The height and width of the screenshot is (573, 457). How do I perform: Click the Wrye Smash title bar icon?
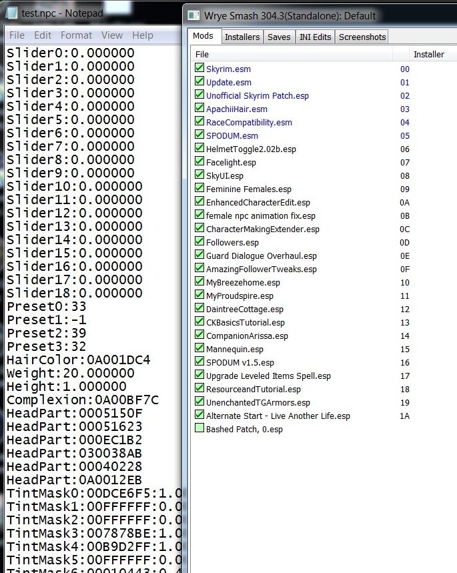coord(193,15)
